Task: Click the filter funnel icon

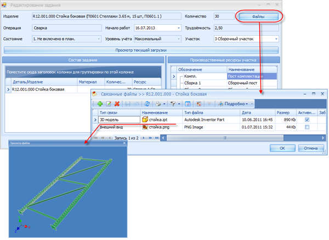Action: click(x=173, y=103)
